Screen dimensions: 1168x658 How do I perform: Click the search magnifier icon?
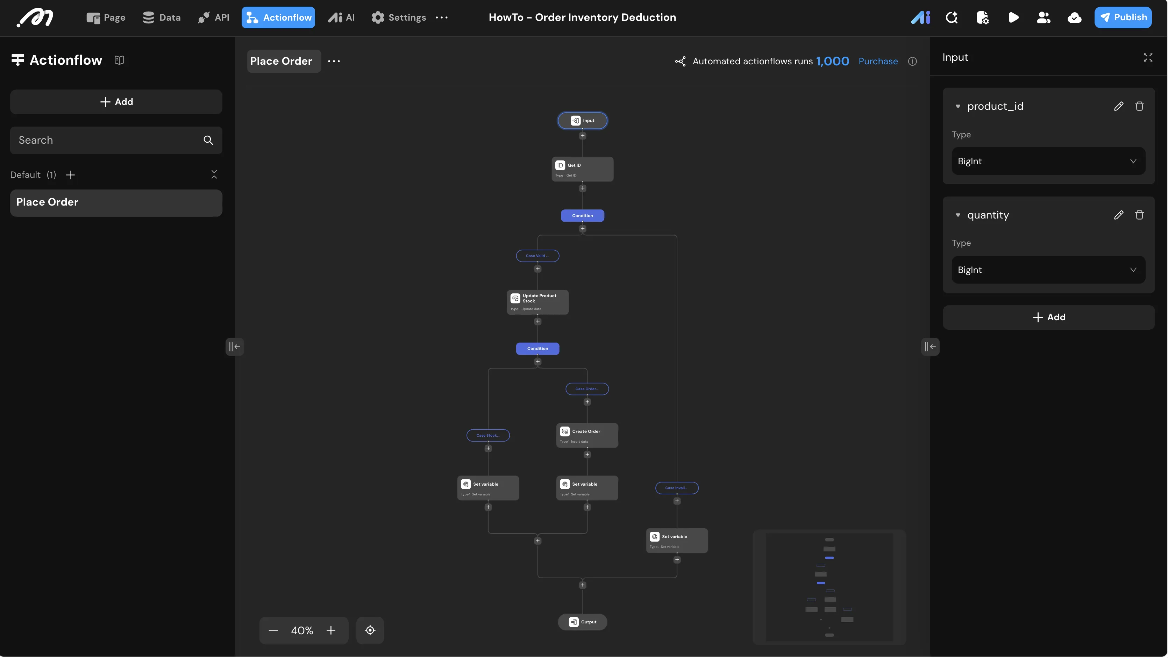pyautogui.click(x=208, y=141)
